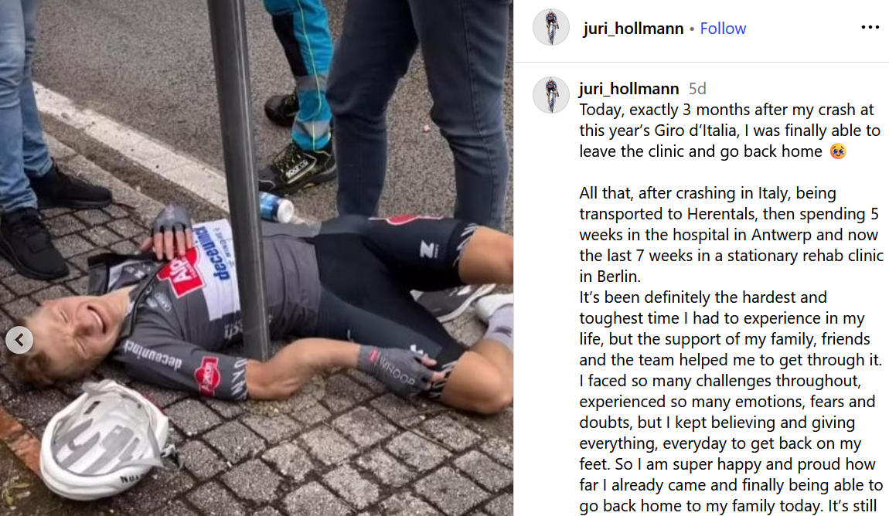This screenshot has width=889, height=516.
Task: Click the water bottle beside the pole
Action: (x=277, y=206)
